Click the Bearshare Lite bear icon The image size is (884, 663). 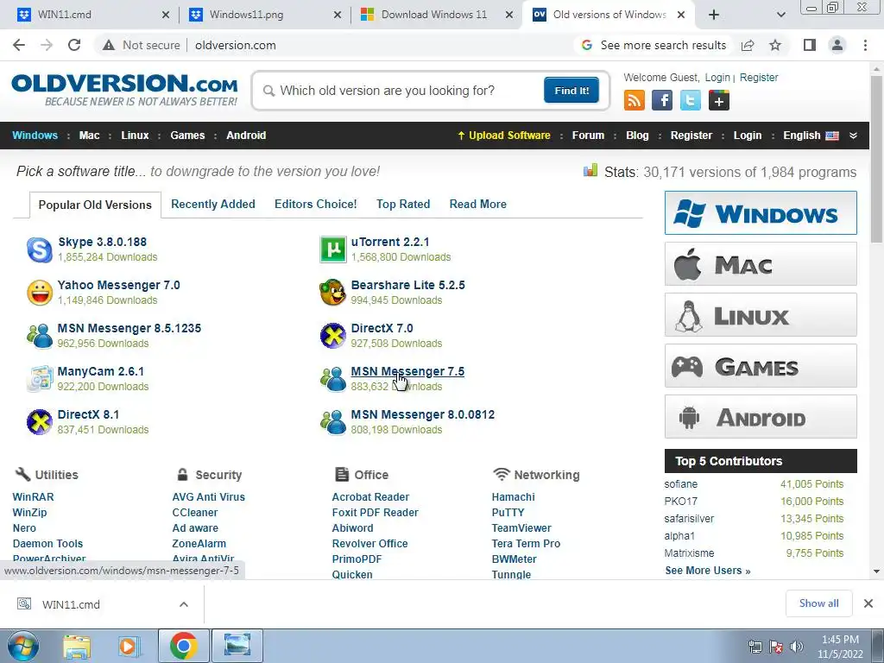[x=333, y=293]
